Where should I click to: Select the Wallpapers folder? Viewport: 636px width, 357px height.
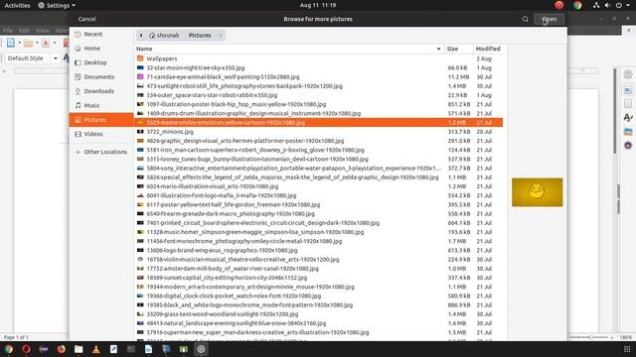point(318,59)
